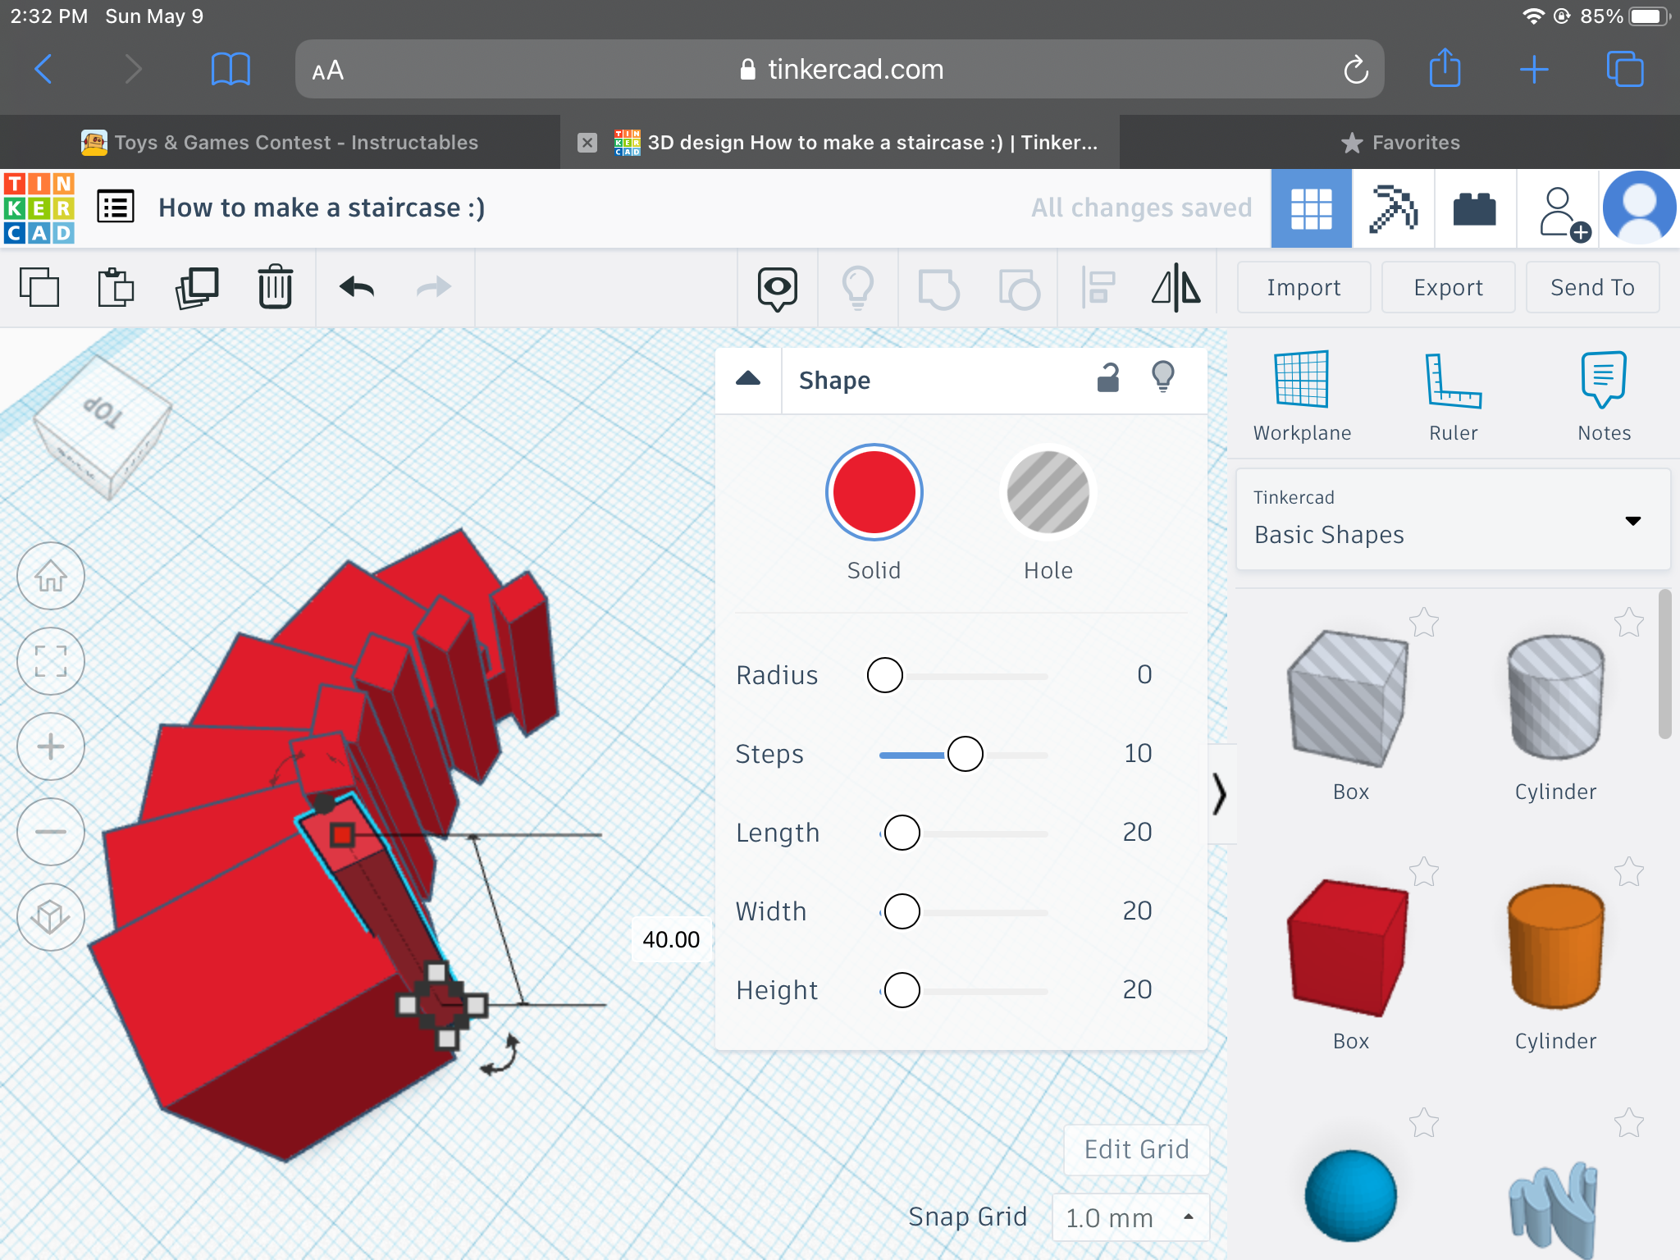This screenshot has width=1680, height=1260.
Task: Set the shape to Solid
Action: pos(874,492)
